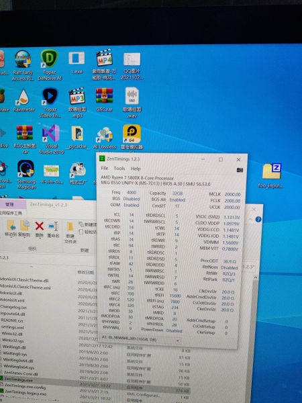Select the GSC.rar archive icon
The width and height of the screenshot is (302, 403).
pyautogui.click(x=104, y=99)
